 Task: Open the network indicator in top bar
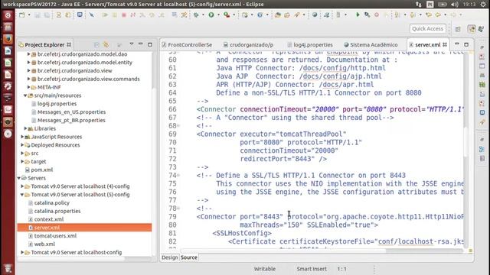[419, 5]
